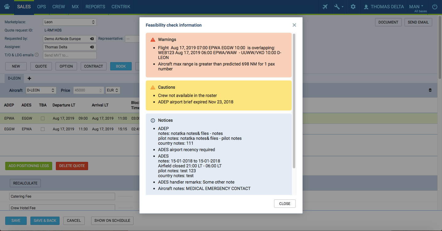442x231 pixels.
Task: Click the power logout icon
Action: tap(434, 6)
